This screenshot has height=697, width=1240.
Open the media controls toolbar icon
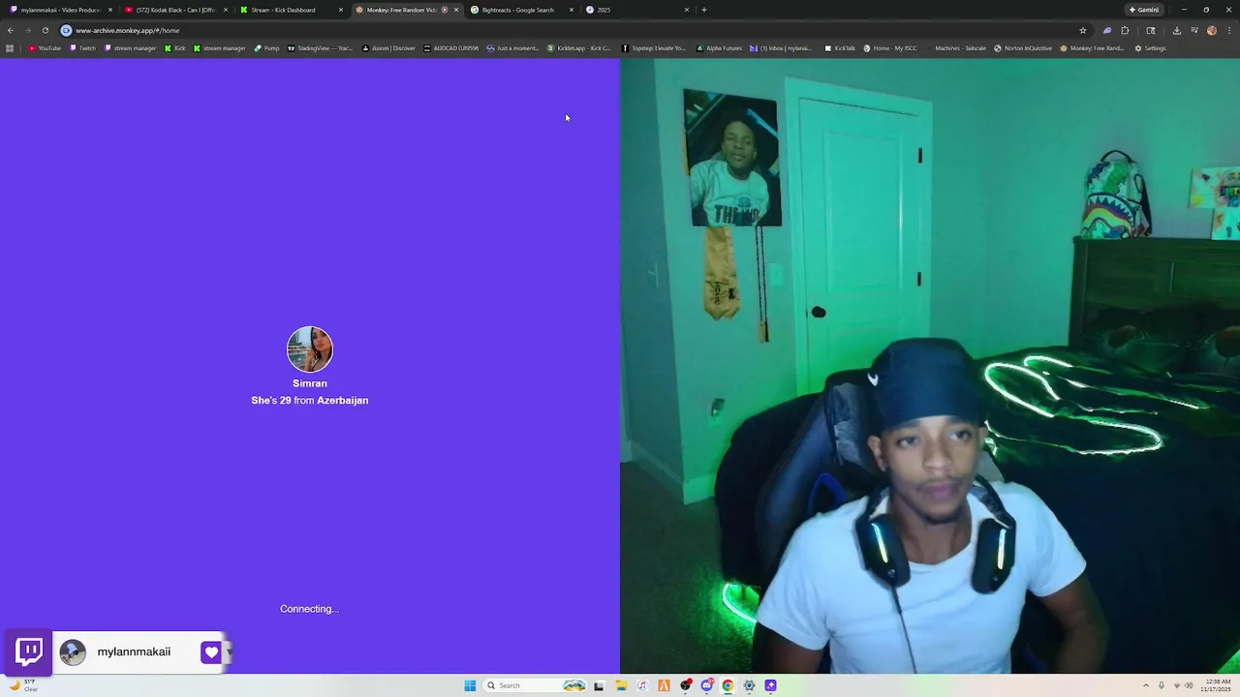point(1194,30)
